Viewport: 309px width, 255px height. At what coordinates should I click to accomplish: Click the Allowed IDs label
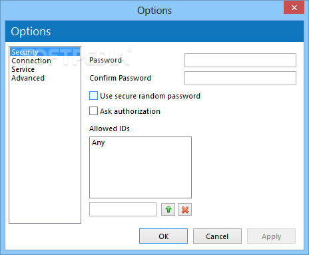point(109,128)
